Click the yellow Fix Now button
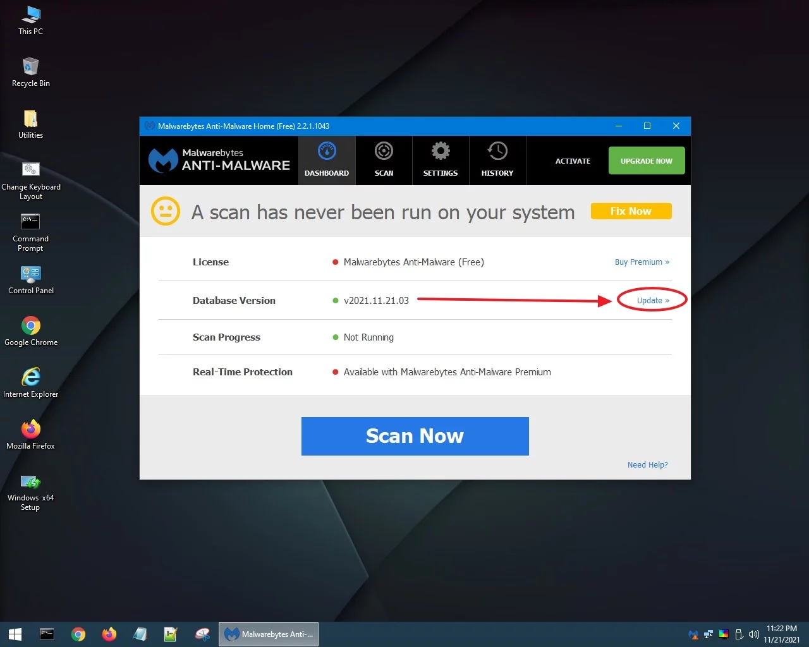This screenshot has height=647, width=809. click(631, 211)
